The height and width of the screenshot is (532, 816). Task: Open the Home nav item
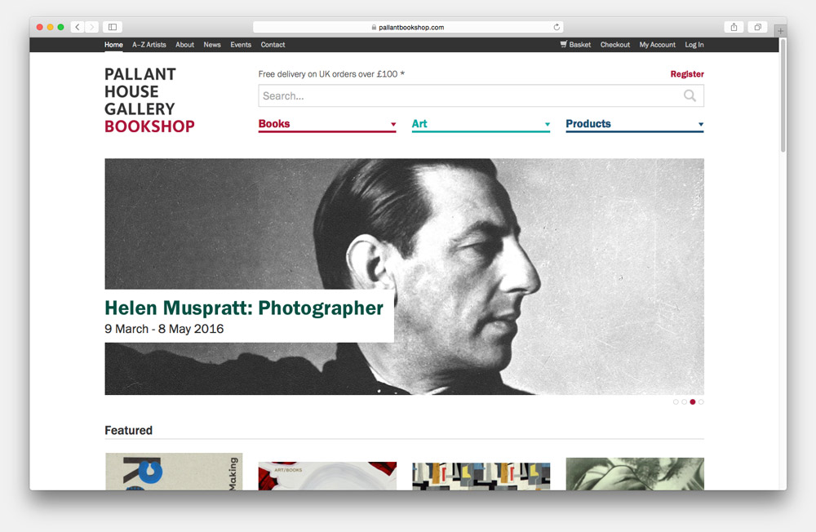[113, 45]
